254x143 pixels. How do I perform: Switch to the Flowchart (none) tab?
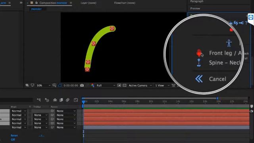pyautogui.click(x=125, y=3)
